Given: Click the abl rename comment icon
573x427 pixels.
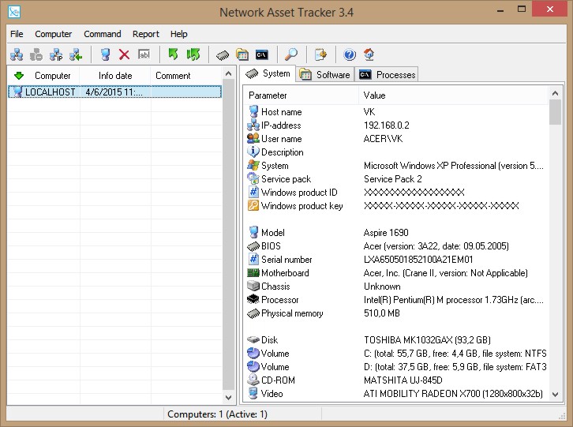Looking at the screenshot, I should [x=144, y=54].
